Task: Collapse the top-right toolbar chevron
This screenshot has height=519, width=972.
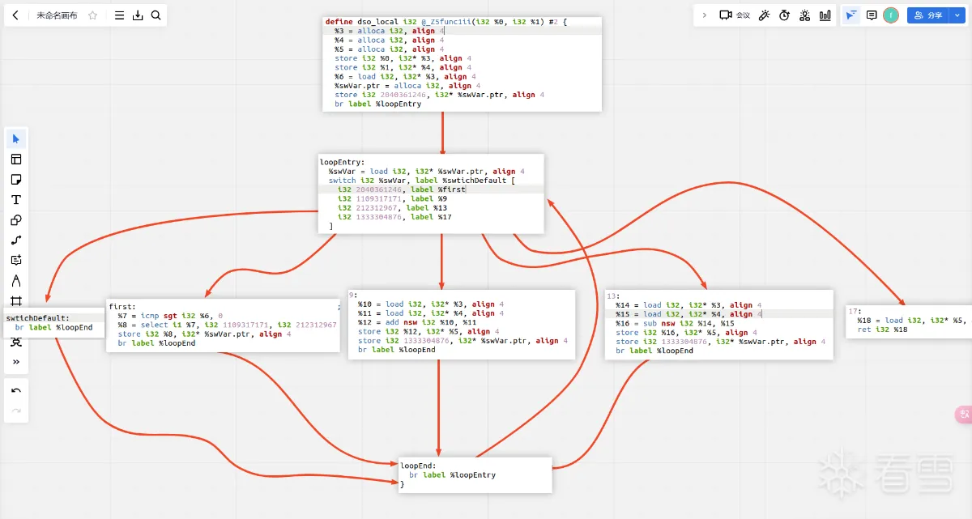Action: (704, 15)
